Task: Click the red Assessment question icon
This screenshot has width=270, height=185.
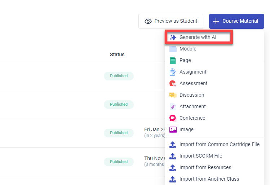Action: pyautogui.click(x=173, y=84)
